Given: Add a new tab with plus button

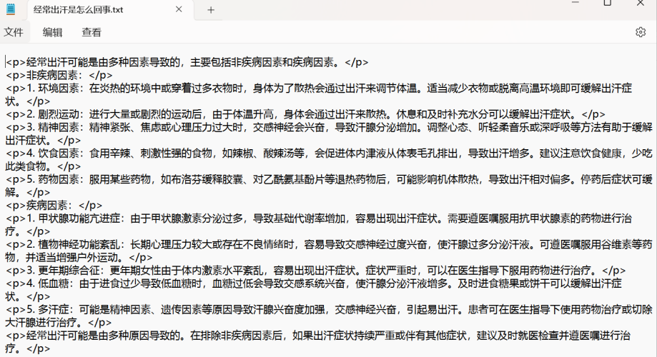Looking at the screenshot, I should [x=211, y=10].
